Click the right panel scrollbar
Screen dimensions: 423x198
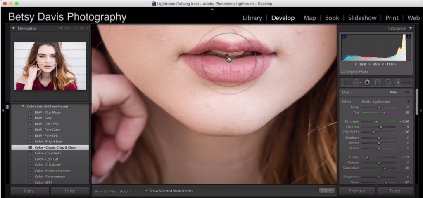click(416, 102)
